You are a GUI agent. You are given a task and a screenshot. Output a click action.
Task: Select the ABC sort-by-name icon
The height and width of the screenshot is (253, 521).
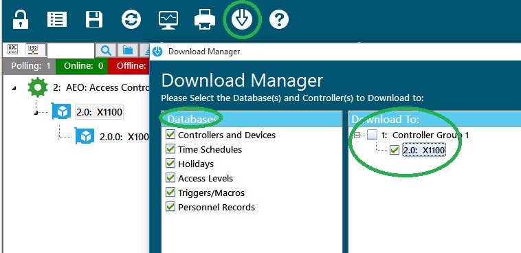click(x=12, y=50)
